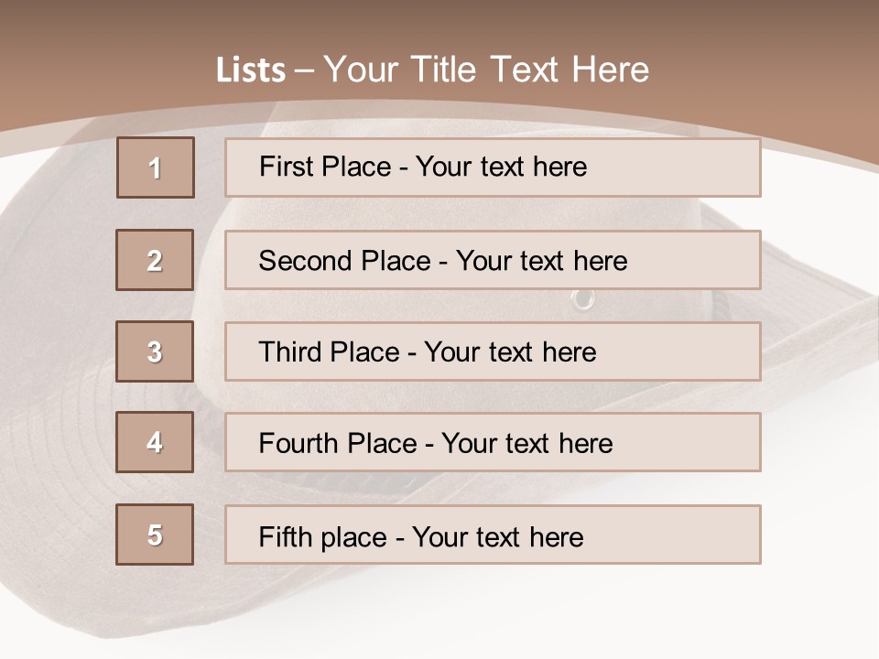
Task: Click the number 1 box
Action: tap(156, 167)
